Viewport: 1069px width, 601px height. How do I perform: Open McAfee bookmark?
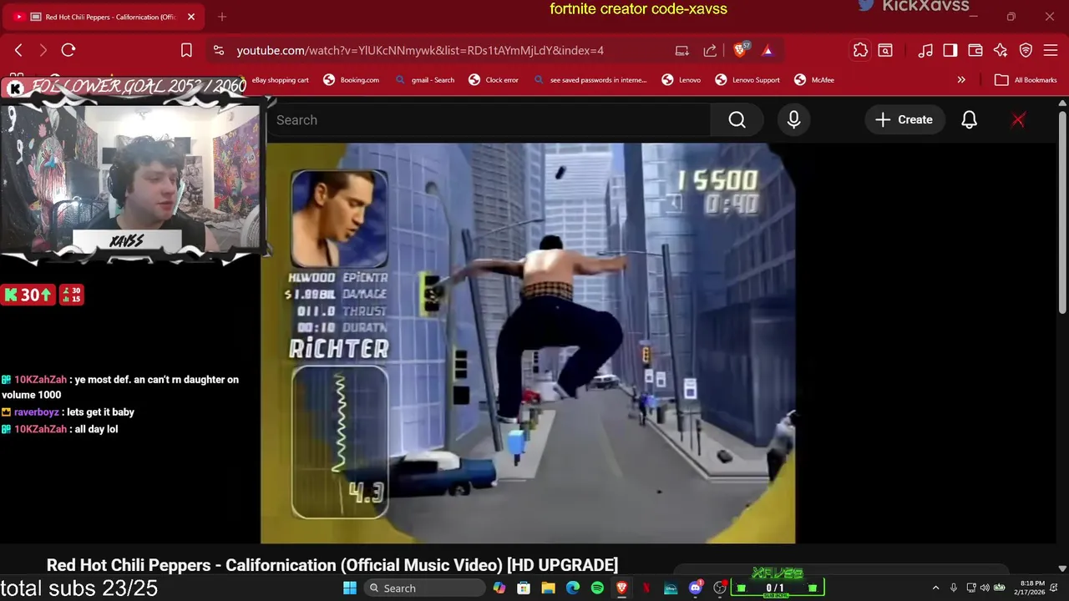[814, 80]
